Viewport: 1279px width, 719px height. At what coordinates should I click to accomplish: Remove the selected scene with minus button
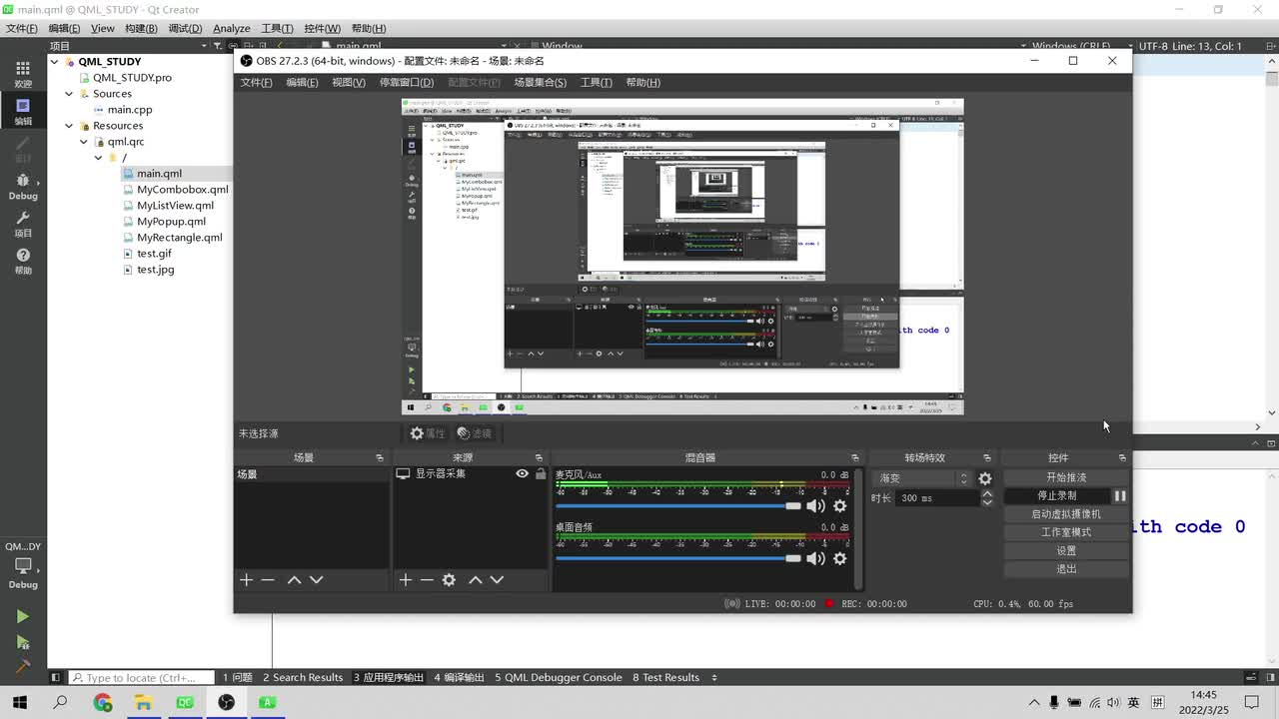coord(268,579)
